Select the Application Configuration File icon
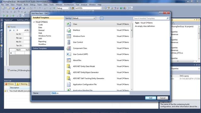Viewport: 201px width, 113px height. (x=69, y=84)
